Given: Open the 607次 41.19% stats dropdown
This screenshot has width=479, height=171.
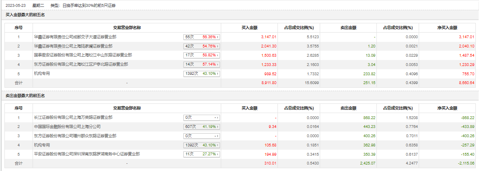Looking at the screenshot, I should (x=202, y=127).
